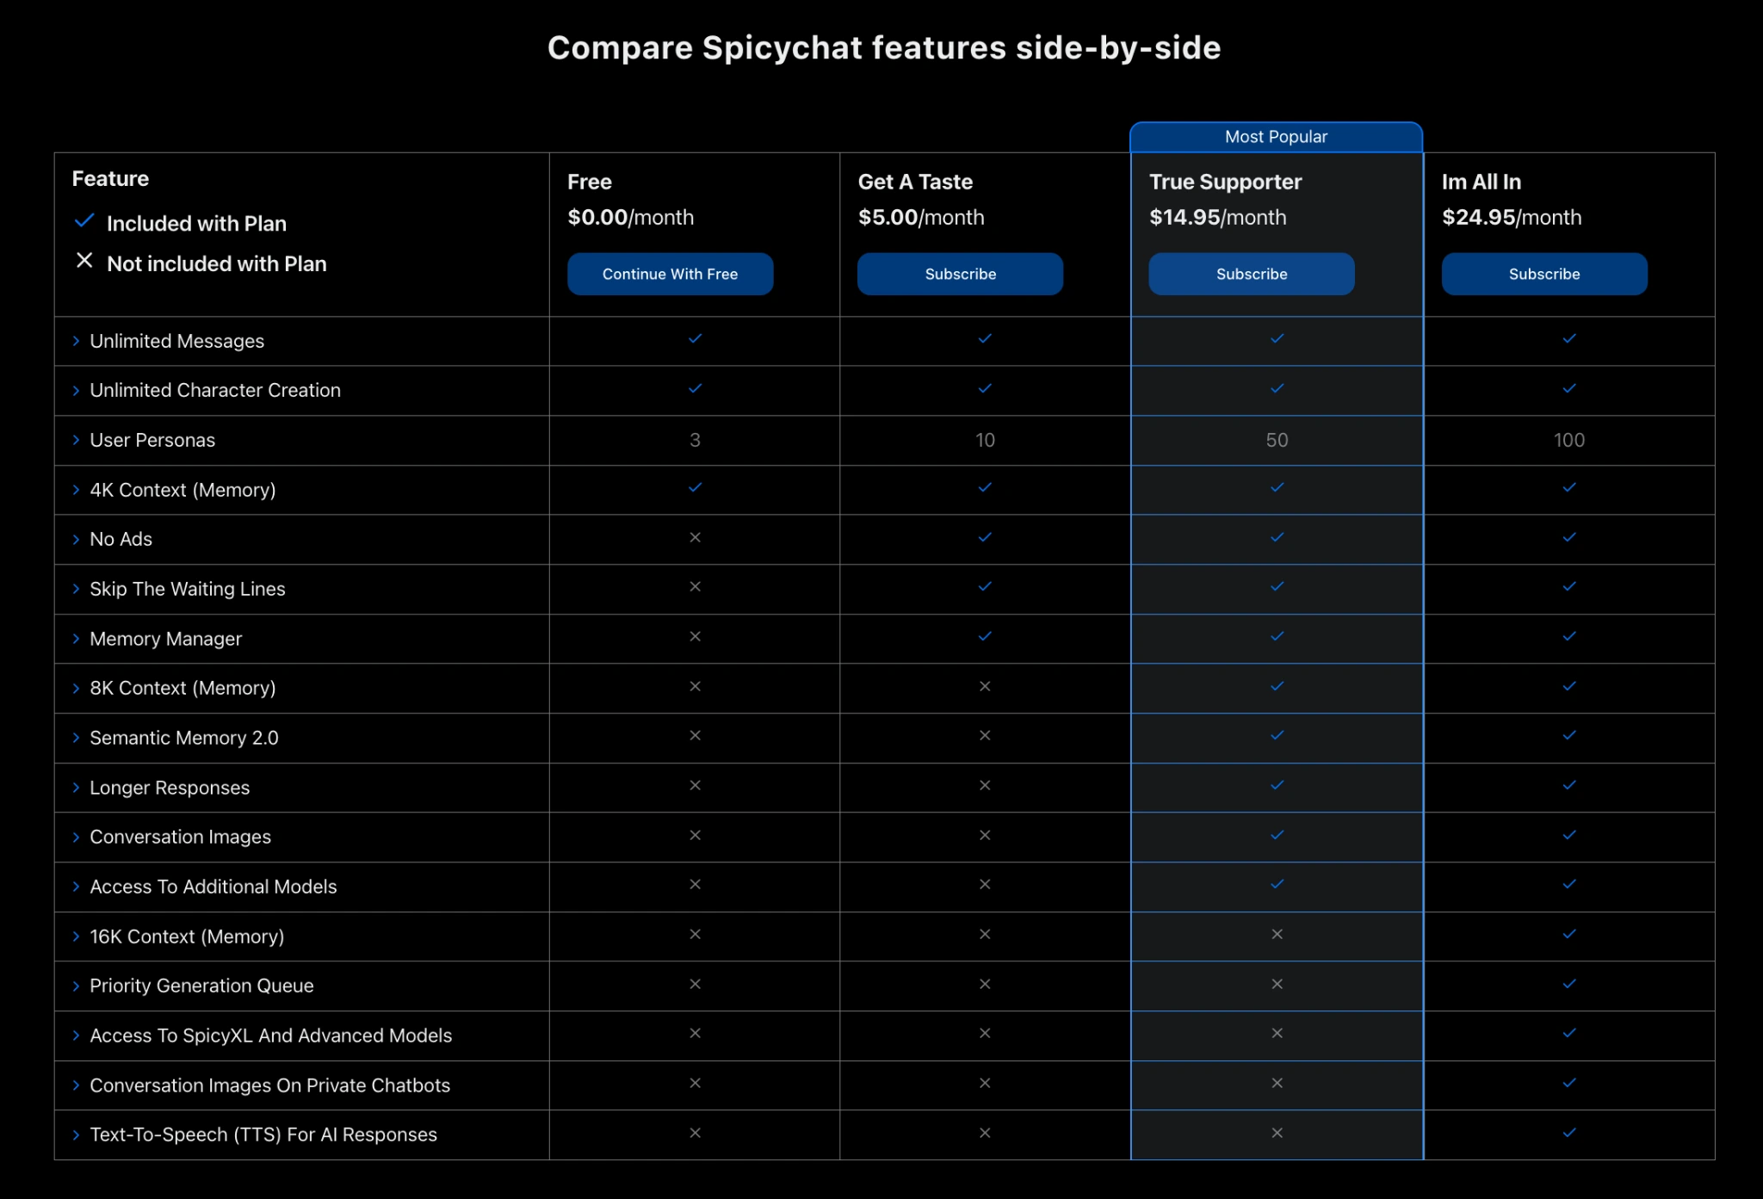
Task: Click the checkmark icon beside Included with Plan
Action: pos(84,221)
